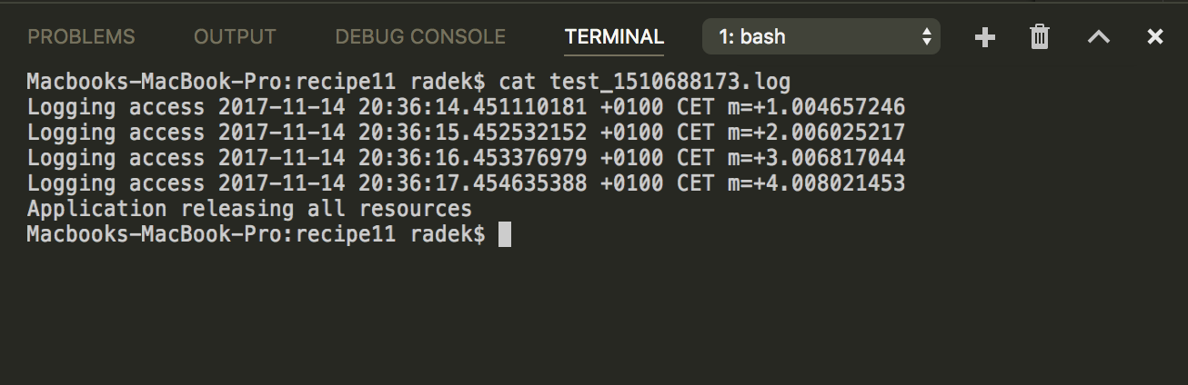Screen dimensions: 1188x385
Task: Click log line ending m=+2.006025217
Action: point(466,133)
